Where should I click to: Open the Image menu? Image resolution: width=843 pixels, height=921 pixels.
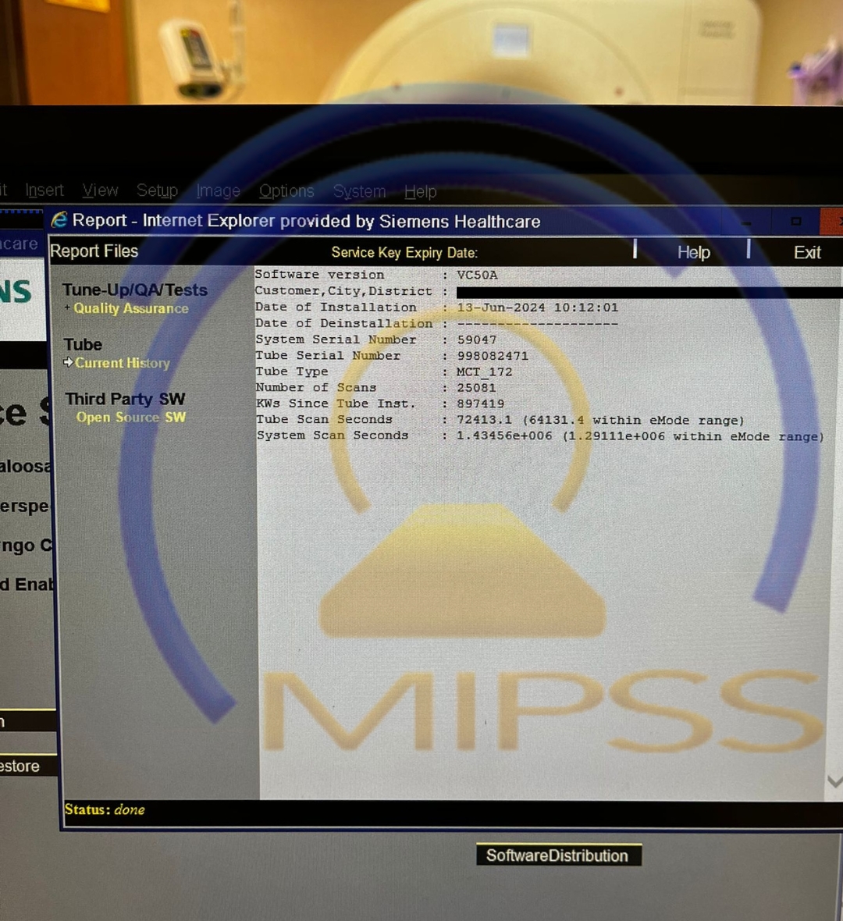[x=218, y=191]
